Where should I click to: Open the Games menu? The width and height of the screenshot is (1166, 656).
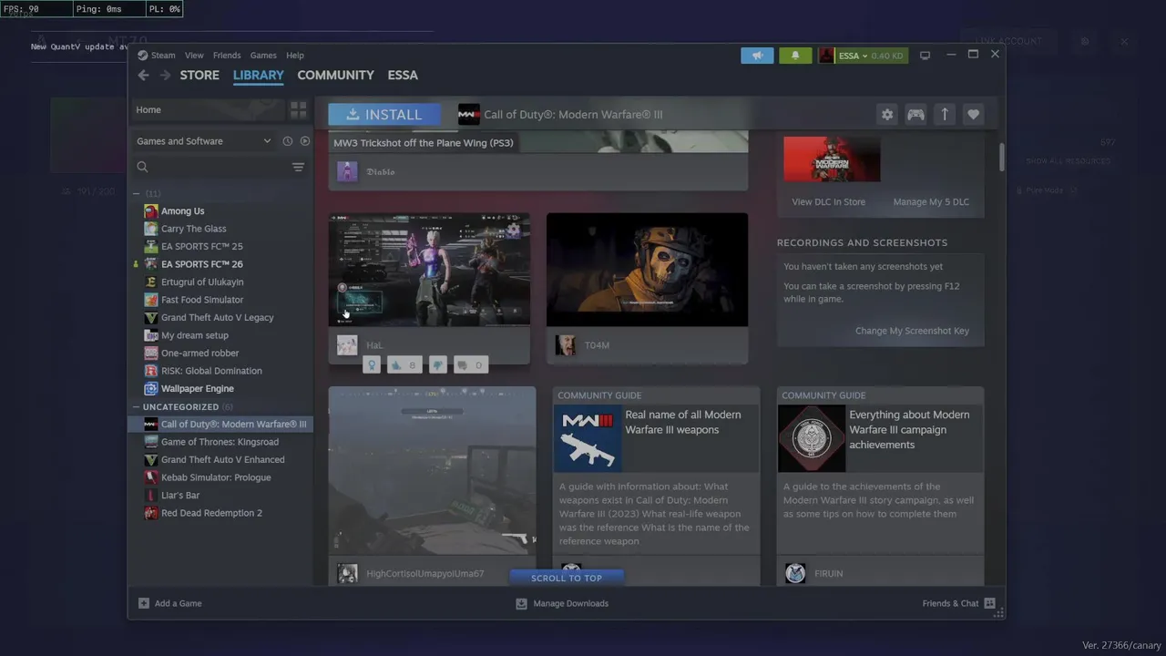263,56
